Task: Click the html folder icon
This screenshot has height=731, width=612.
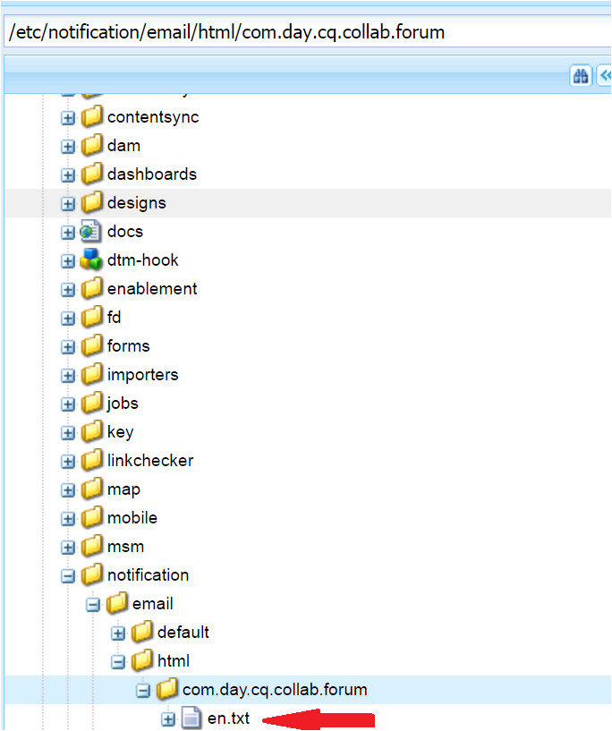Action: [x=141, y=661]
